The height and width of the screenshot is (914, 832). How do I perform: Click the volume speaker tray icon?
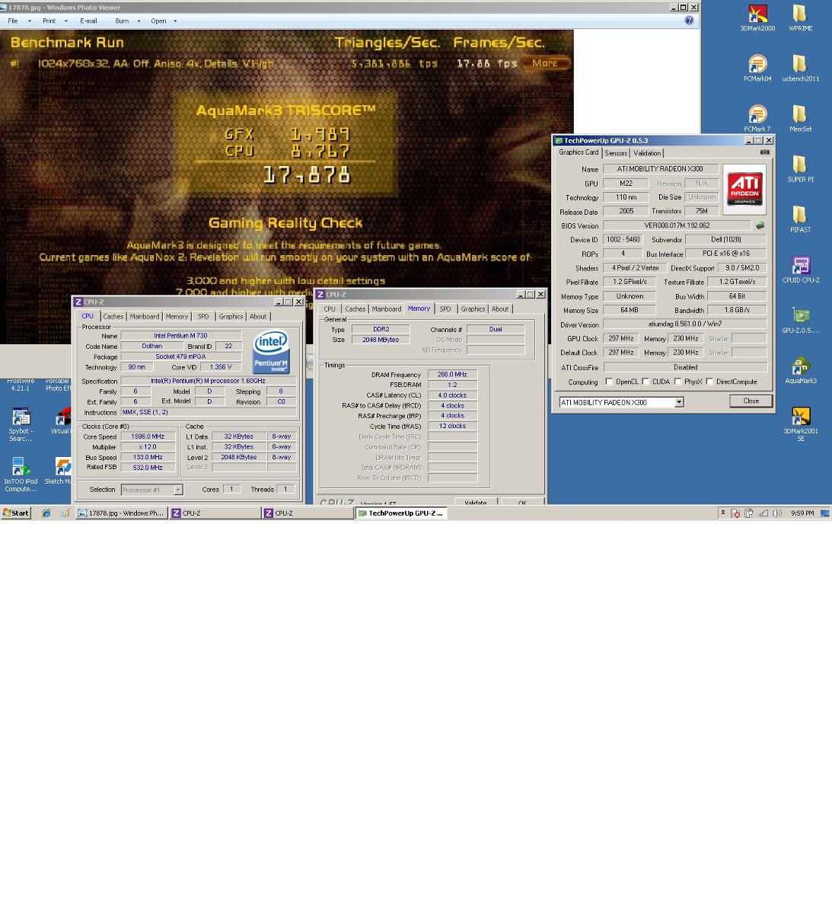point(776,513)
